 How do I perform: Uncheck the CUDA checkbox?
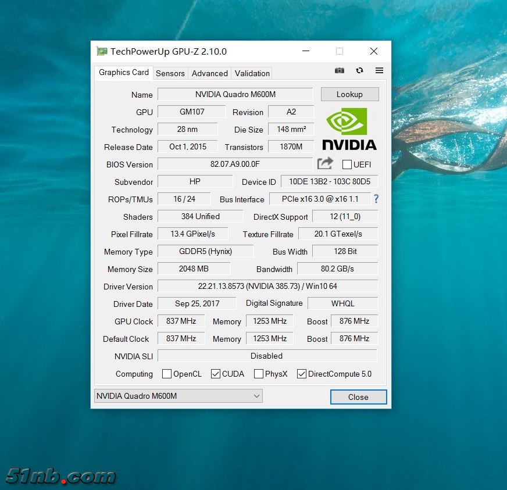(216, 374)
